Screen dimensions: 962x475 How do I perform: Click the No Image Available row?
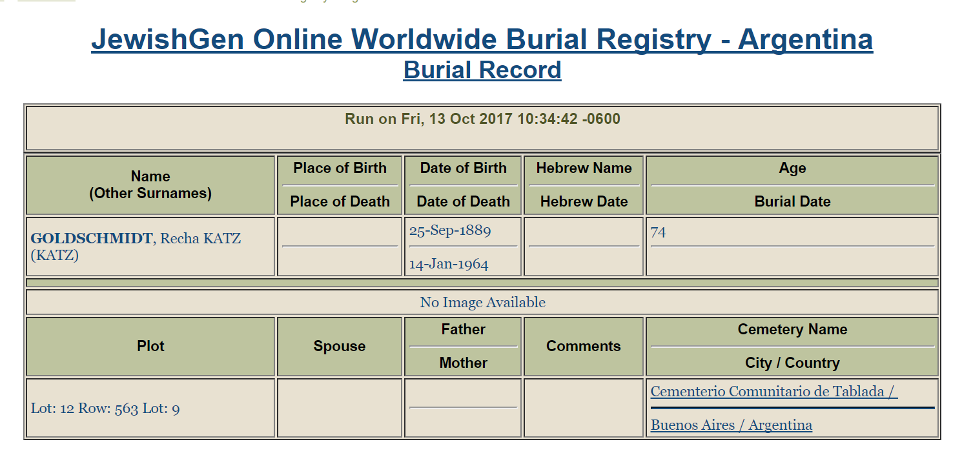[482, 302]
